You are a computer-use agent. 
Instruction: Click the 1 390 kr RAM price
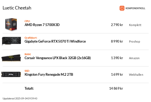(x=117, y=58)
